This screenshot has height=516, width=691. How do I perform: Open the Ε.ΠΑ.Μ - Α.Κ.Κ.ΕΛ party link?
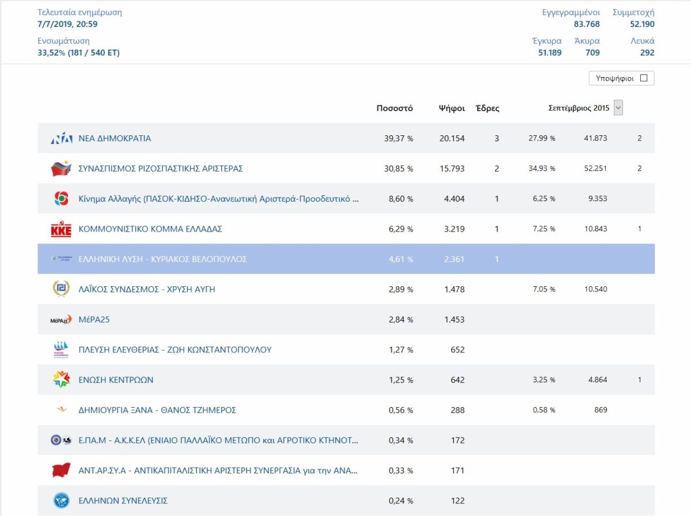pos(219,441)
